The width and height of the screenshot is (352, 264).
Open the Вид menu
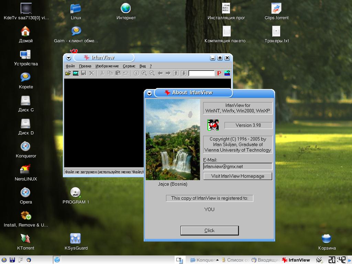tap(143, 66)
